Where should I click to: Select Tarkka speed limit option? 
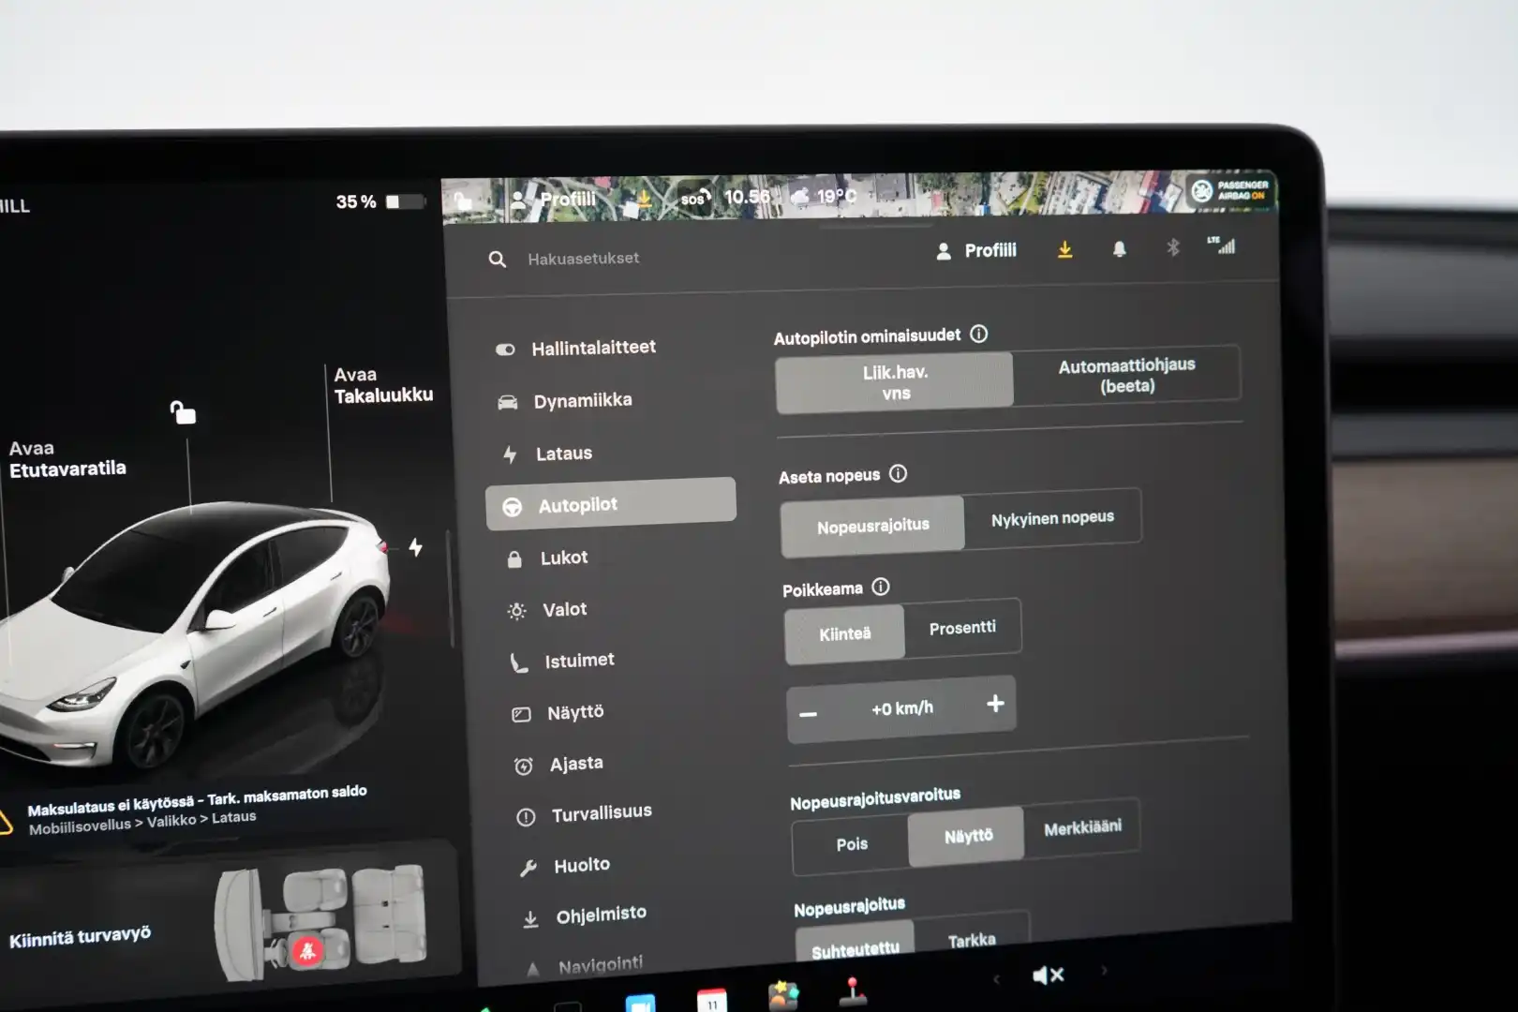coord(972,940)
